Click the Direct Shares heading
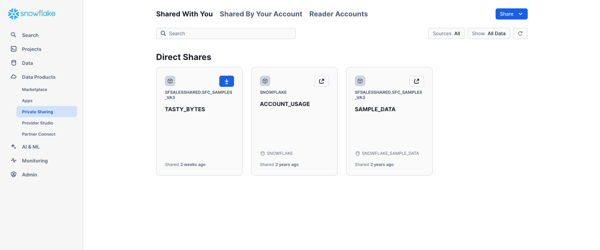The height and width of the screenshot is (250, 600). click(x=184, y=57)
